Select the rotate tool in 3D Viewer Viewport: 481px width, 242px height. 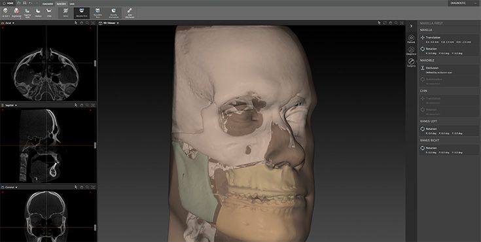click(x=385, y=23)
